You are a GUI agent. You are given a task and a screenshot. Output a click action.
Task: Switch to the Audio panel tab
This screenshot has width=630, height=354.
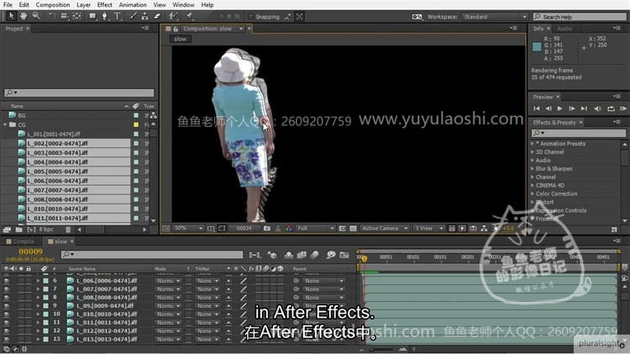coord(564,29)
